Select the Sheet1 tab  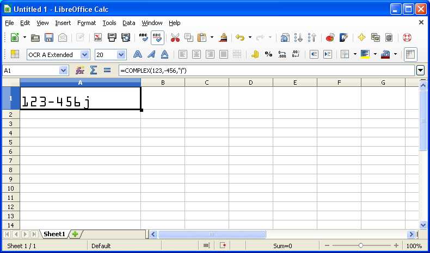tap(54, 234)
